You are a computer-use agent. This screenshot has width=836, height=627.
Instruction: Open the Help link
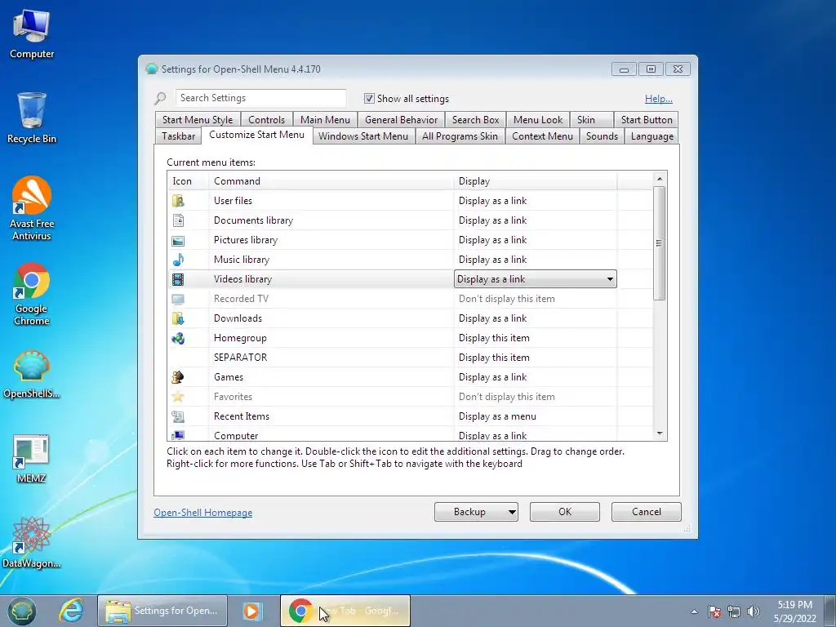click(659, 99)
